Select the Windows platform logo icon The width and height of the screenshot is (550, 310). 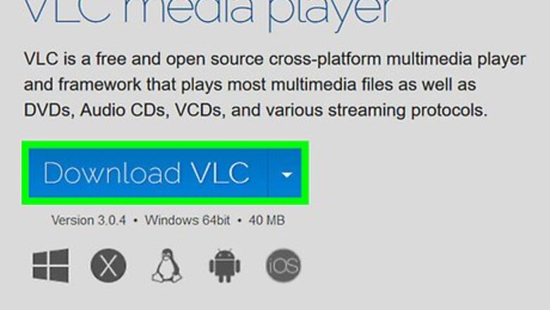click(51, 266)
